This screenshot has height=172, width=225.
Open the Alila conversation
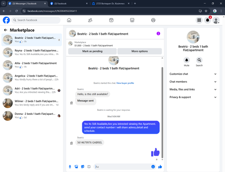[x=31, y=65]
